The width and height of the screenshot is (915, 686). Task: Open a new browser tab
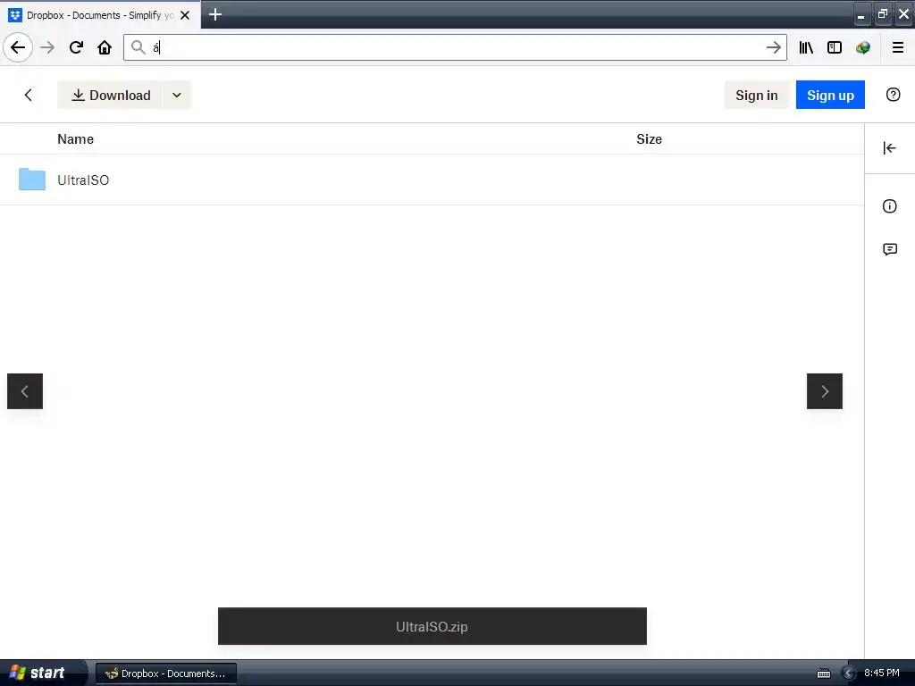point(214,14)
